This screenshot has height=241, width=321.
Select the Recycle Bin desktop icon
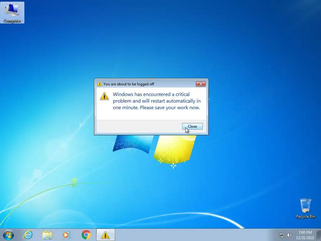(x=305, y=208)
